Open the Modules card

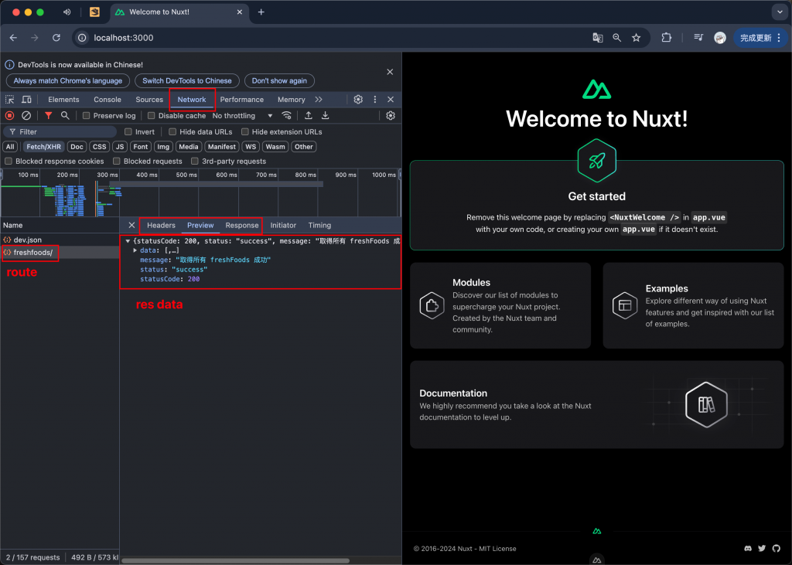[x=500, y=305]
